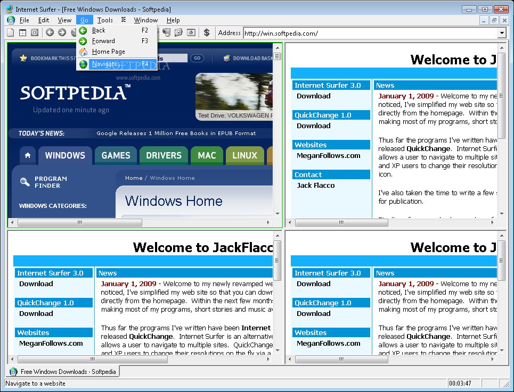Click the Home breadcrumb link on Softpedia
Screen dimensions: 514x392
click(134, 178)
